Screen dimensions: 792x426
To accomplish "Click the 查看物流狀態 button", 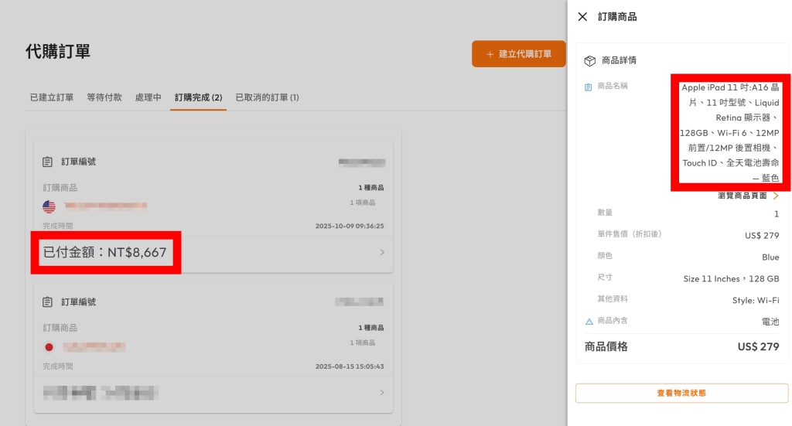I will tap(681, 393).
